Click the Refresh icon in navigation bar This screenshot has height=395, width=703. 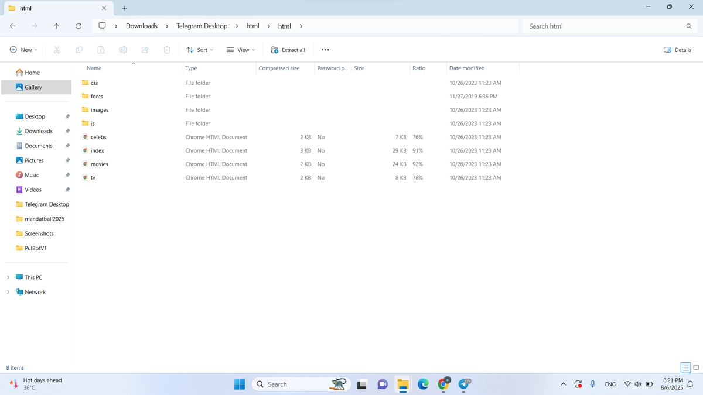click(79, 26)
